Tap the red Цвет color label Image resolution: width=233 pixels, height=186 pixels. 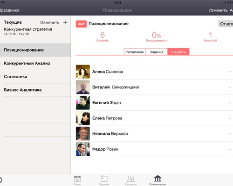(x=81, y=24)
